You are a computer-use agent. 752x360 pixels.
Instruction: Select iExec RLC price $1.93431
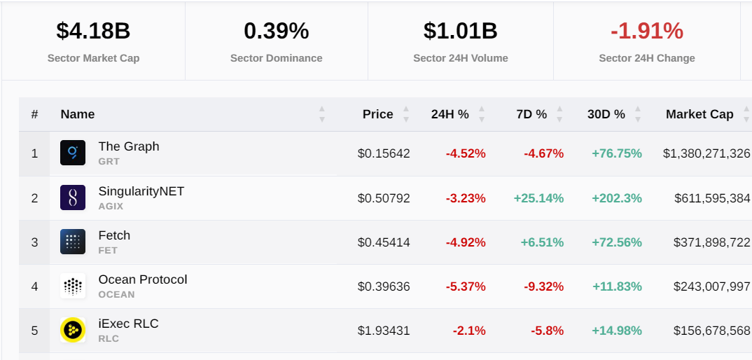pos(384,331)
